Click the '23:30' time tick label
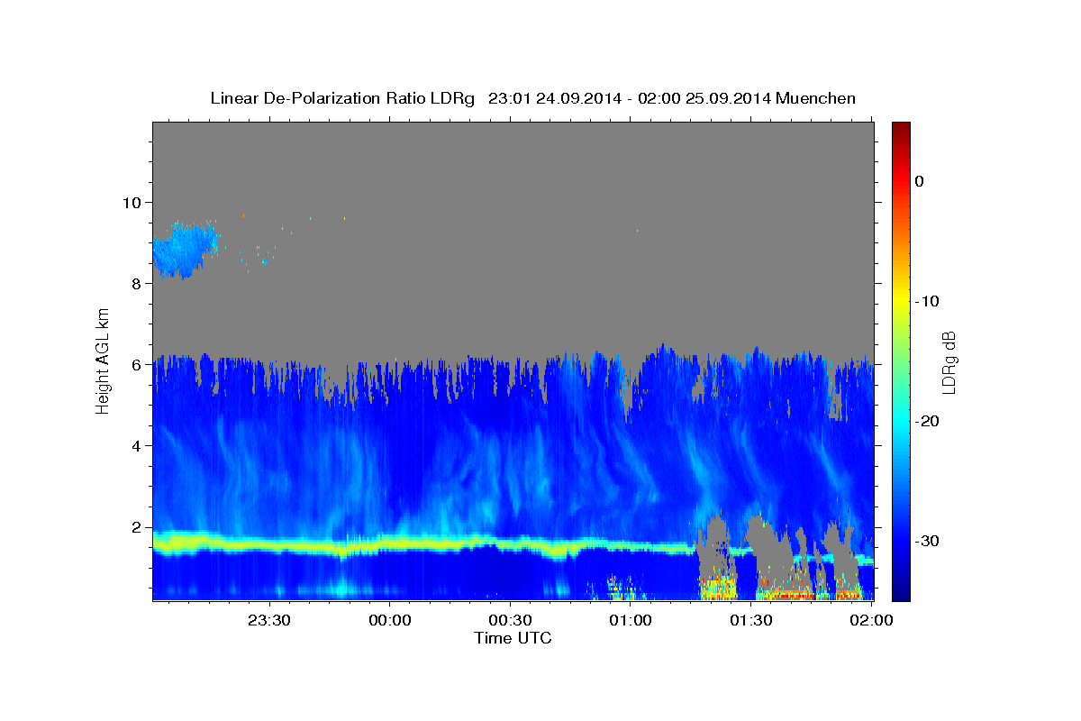Viewport: 1081px width, 721px height. point(269,620)
